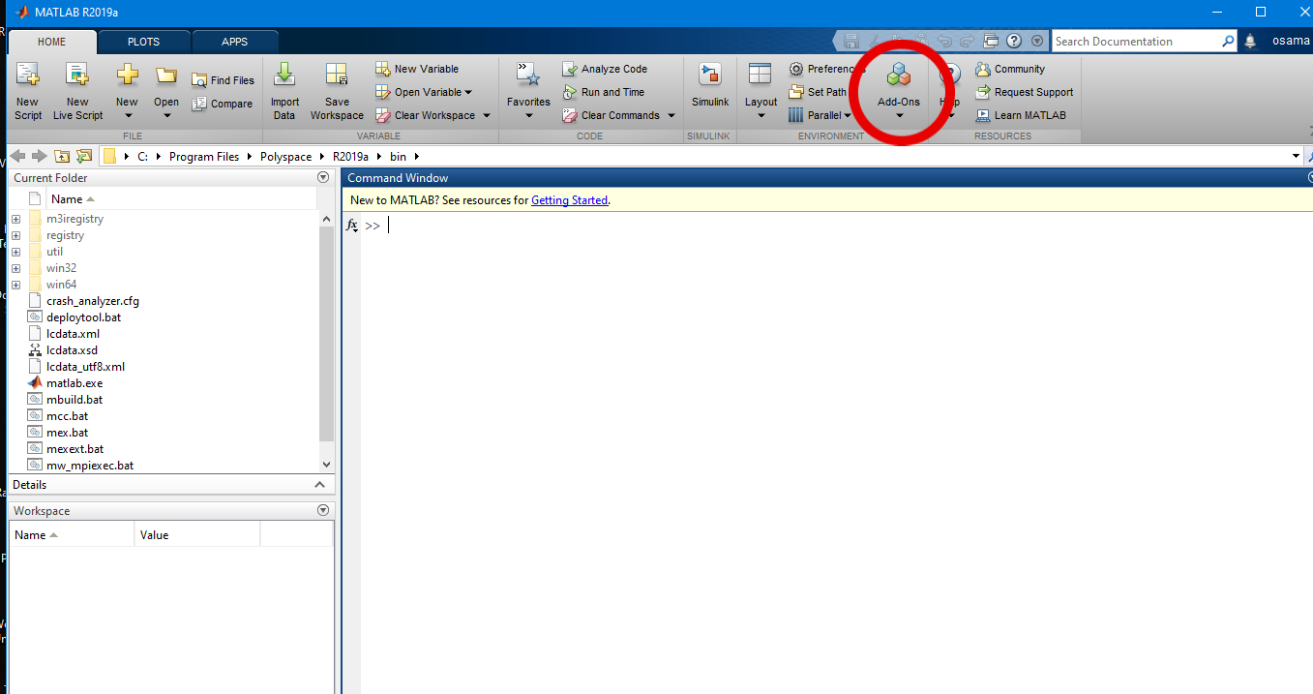Viewport: 1313px width, 694px height.
Task: Expand the Parallel dropdown
Action: point(848,116)
